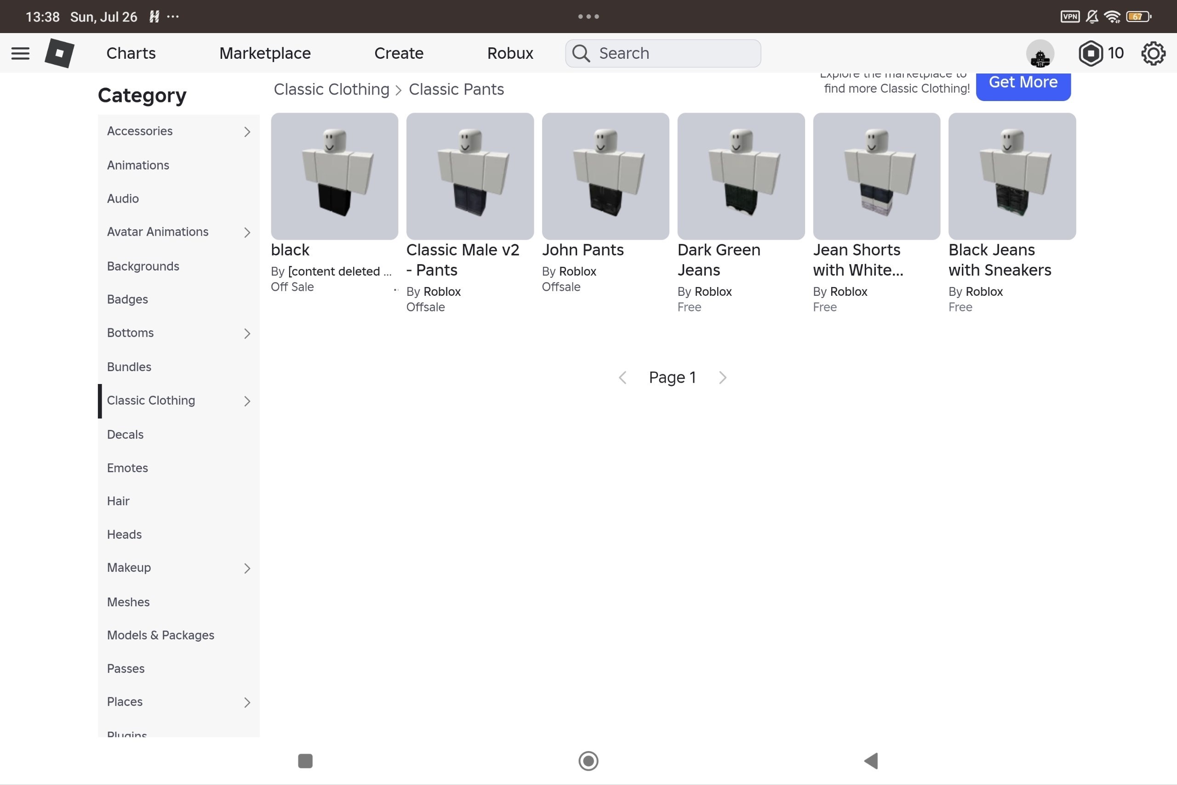
Task: Open the hamburger navigation menu
Action: [20, 53]
